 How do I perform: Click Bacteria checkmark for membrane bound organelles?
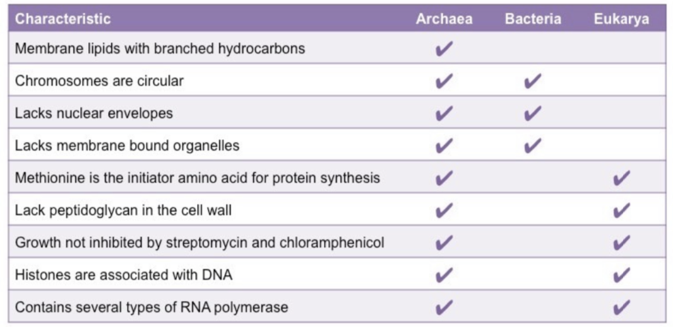click(533, 146)
